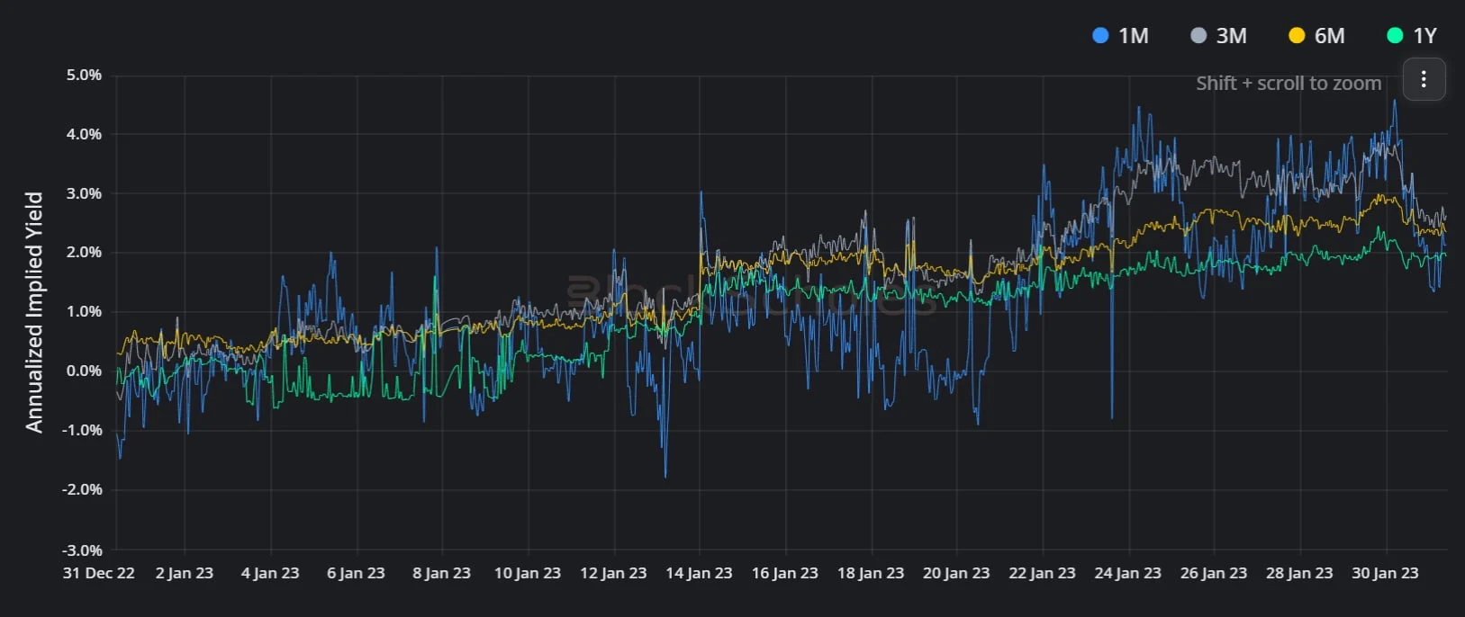
Task: Click the '-3.0%' y-axis label
Action: pos(82,550)
